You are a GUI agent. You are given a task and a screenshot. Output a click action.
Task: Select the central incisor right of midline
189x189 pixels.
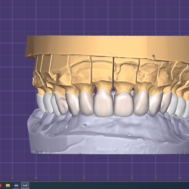tap(123, 104)
